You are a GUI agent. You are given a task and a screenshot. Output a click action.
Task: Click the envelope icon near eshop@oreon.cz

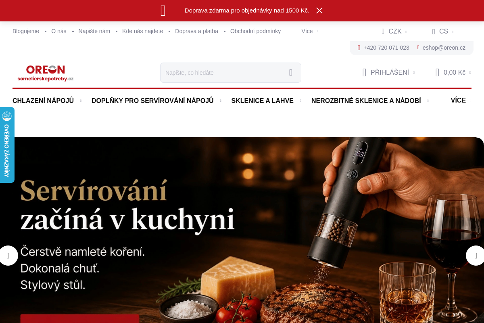pyautogui.click(x=418, y=48)
